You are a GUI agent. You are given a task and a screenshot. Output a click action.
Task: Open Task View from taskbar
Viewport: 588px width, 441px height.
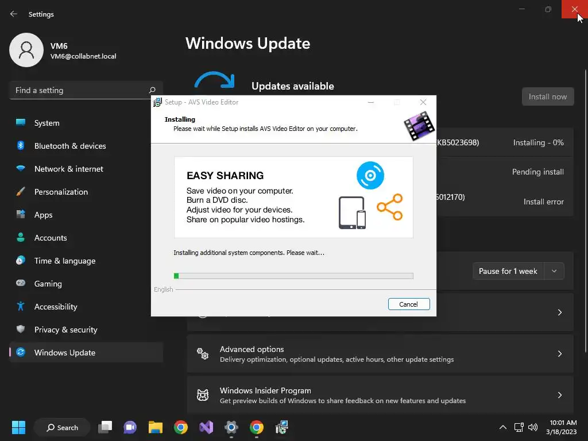tap(105, 427)
